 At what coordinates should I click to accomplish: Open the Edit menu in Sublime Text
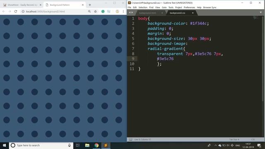[135, 7]
